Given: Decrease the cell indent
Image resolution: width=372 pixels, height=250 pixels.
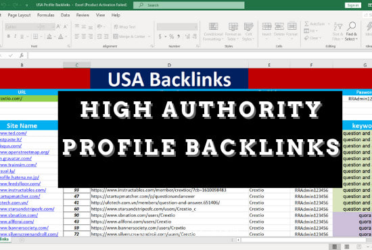Looking at the screenshot, I should [x=99, y=36].
